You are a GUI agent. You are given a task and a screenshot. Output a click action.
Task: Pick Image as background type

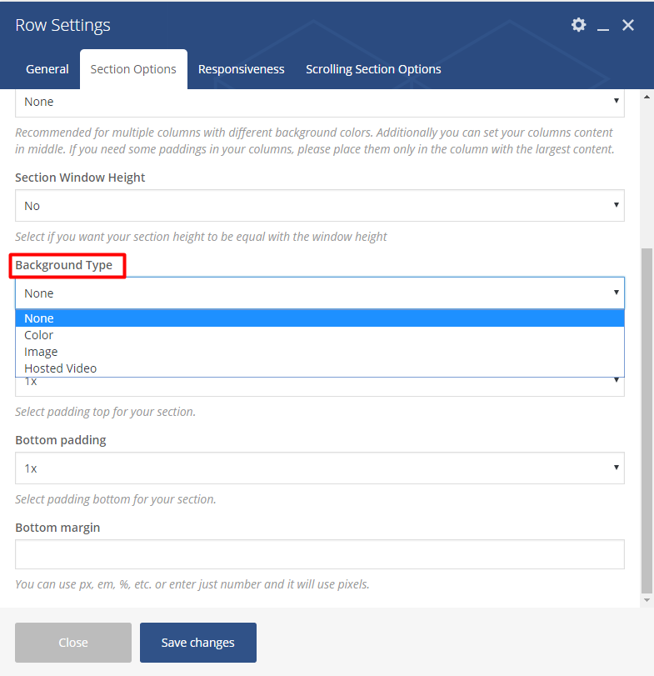(x=320, y=352)
